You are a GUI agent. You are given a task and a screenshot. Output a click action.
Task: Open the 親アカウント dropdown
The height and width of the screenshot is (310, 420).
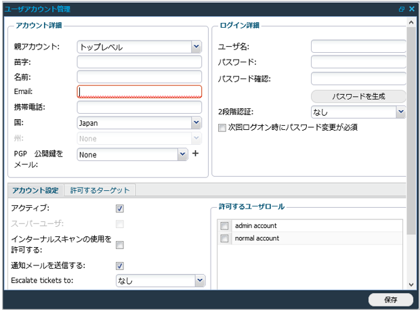pyautogui.click(x=196, y=47)
